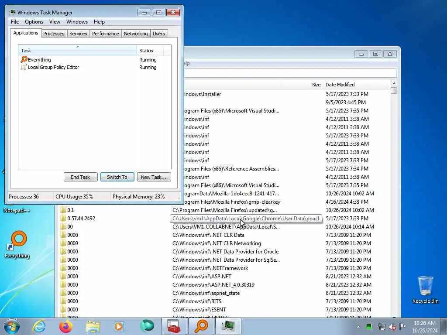Screen dimensions: 447x335
Task: Click the date 9/5/2023 4:45 PM
Action: tap(346, 102)
